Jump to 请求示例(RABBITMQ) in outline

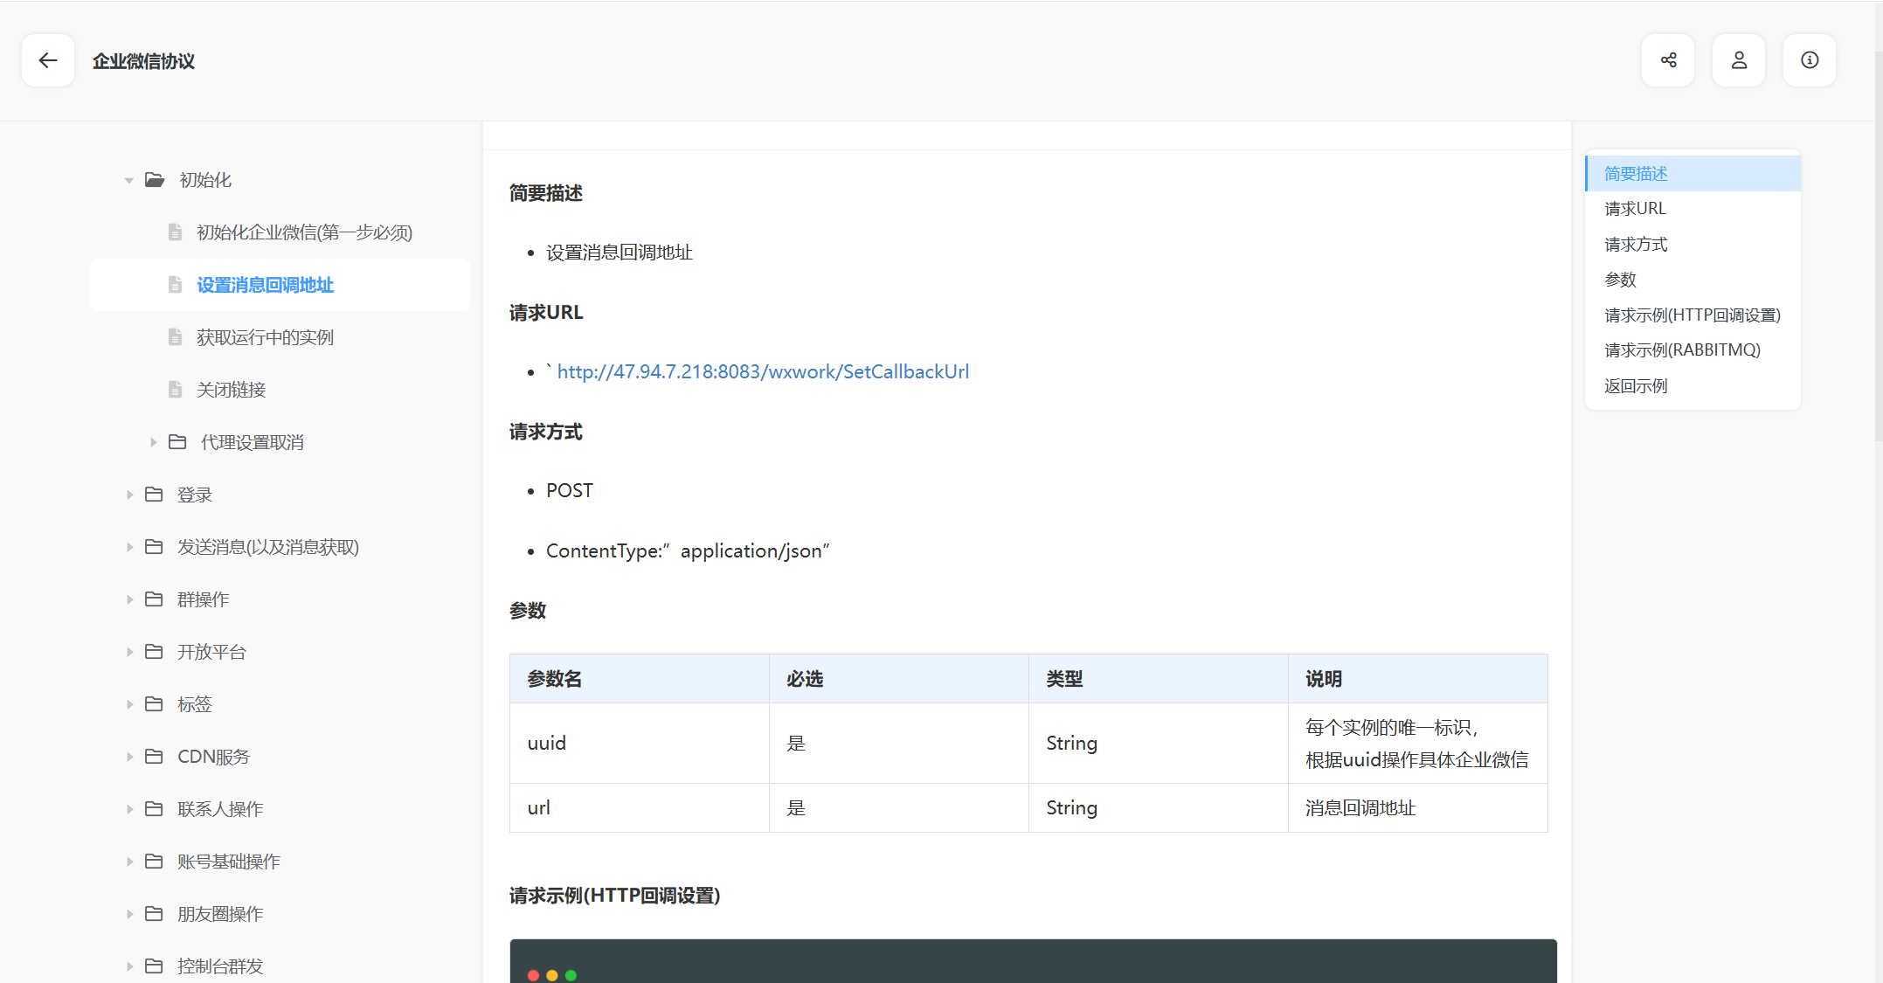[1682, 350]
